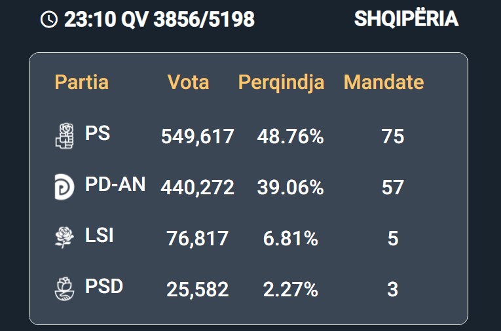Select the LSI rose logo icon
The width and height of the screenshot is (501, 331).
click(64, 237)
